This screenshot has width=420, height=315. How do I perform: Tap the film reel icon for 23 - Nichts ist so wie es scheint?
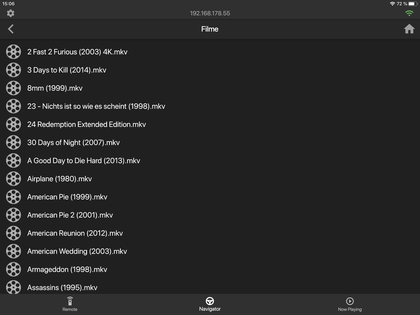[13, 106]
